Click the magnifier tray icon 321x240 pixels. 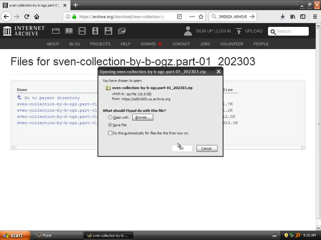[298, 235]
